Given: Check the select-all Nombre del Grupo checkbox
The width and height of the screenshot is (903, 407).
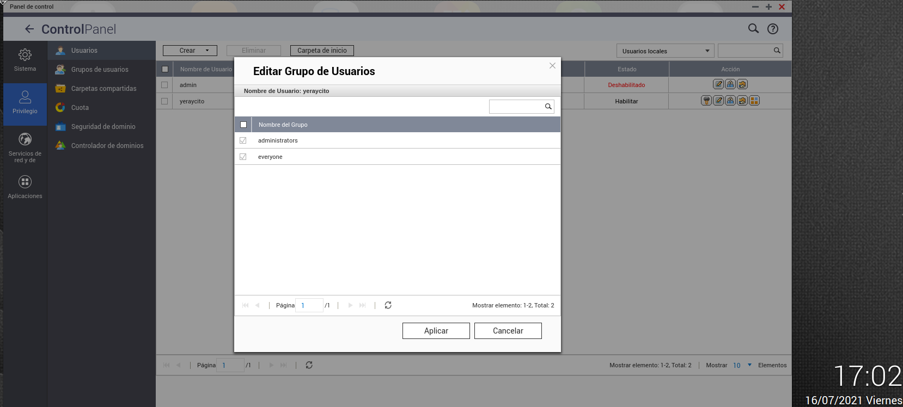Looking at the screenshot, I should (x=243, y=125).
